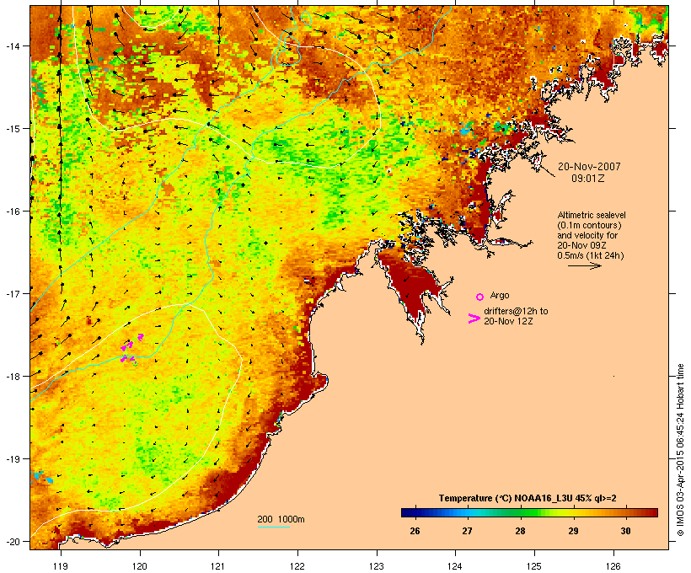Click the longitude axis label '122'
The width and height of the screenshot is (691, 573).
(297, 566)
